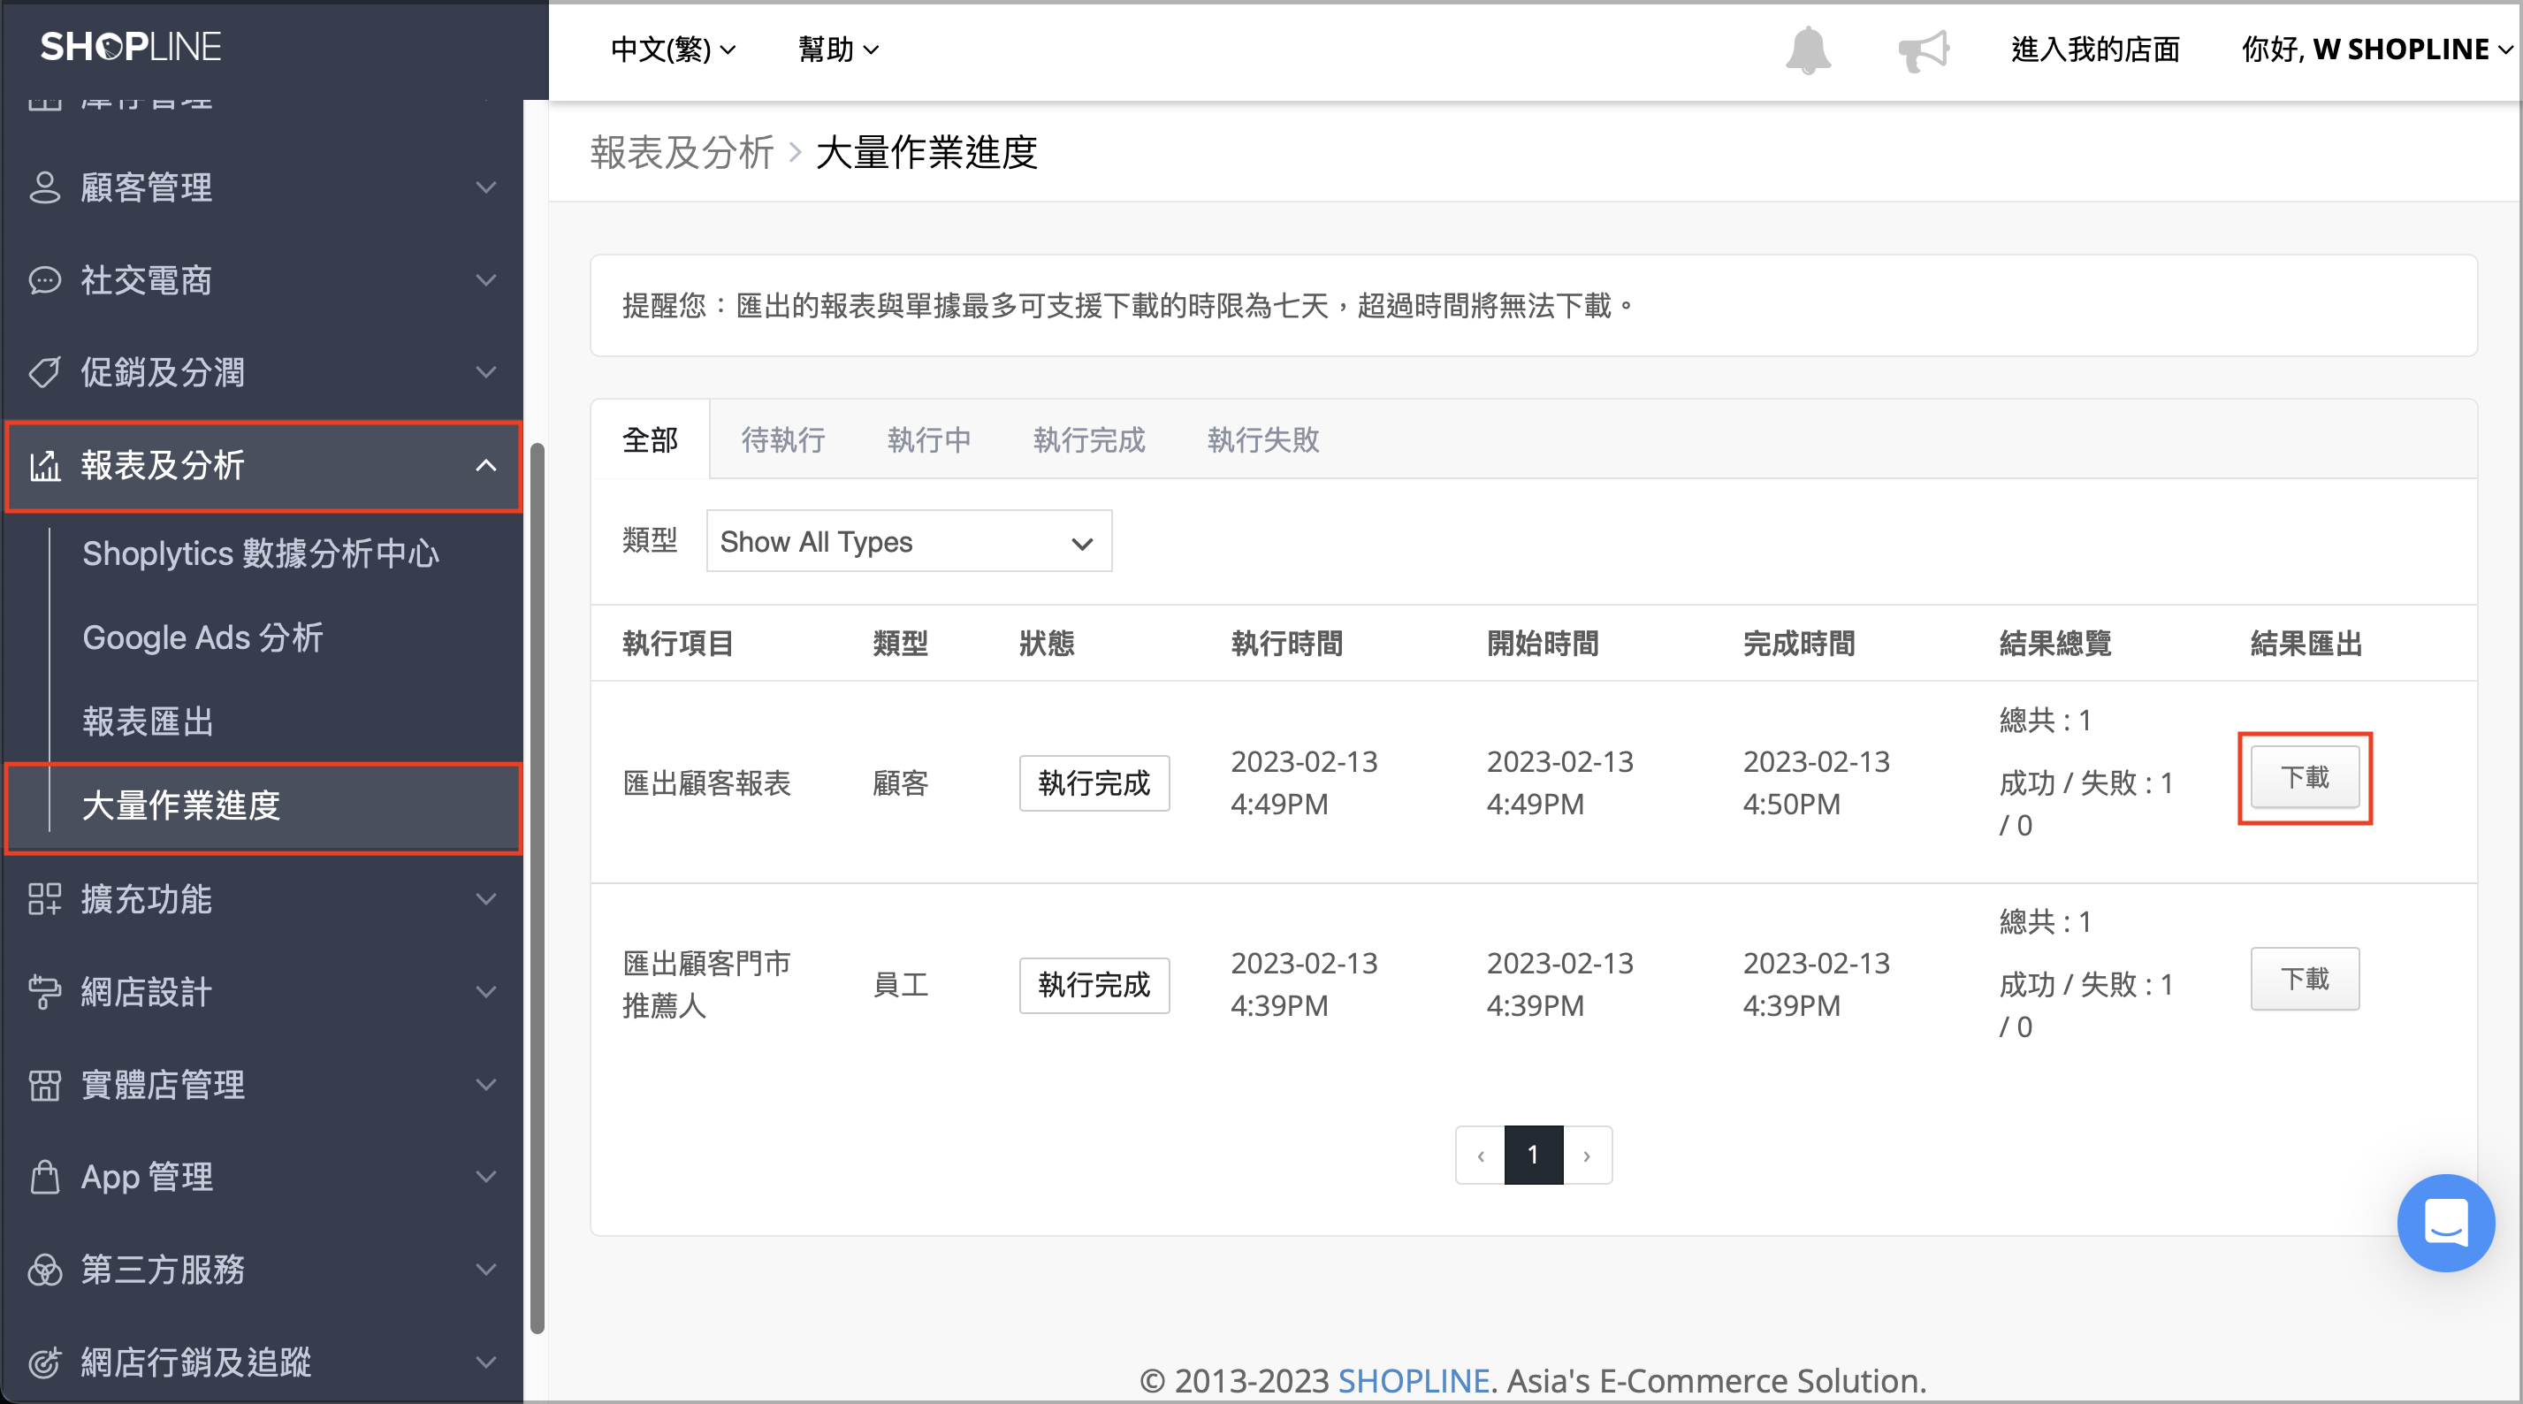Open the Show All Types dropdown
The image size is (2523, 1404).
point(909,541)
